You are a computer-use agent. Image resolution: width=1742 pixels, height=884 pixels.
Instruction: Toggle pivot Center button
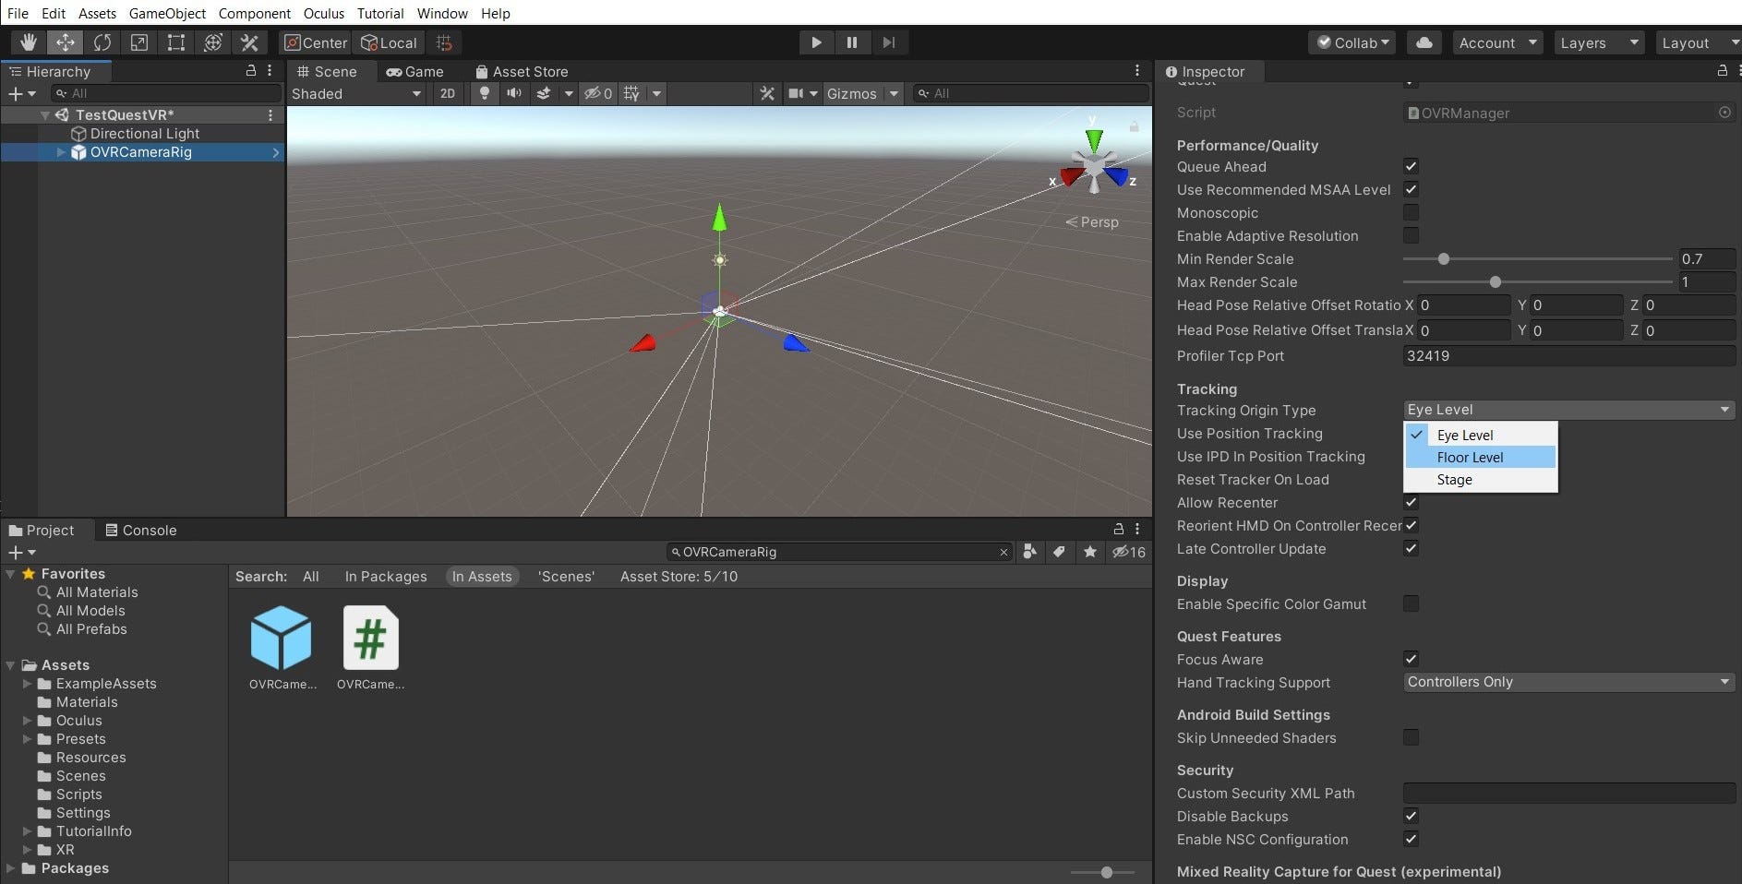(316, 42)
